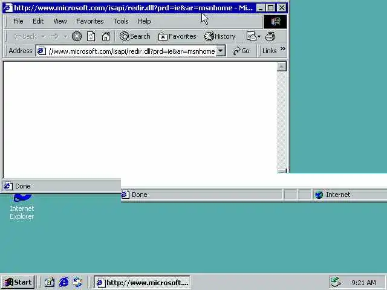The width and height of the screenshot is (387, 290).
Task: Open the Tools menu
Action: pyautogui.click(x=121, y=21)
